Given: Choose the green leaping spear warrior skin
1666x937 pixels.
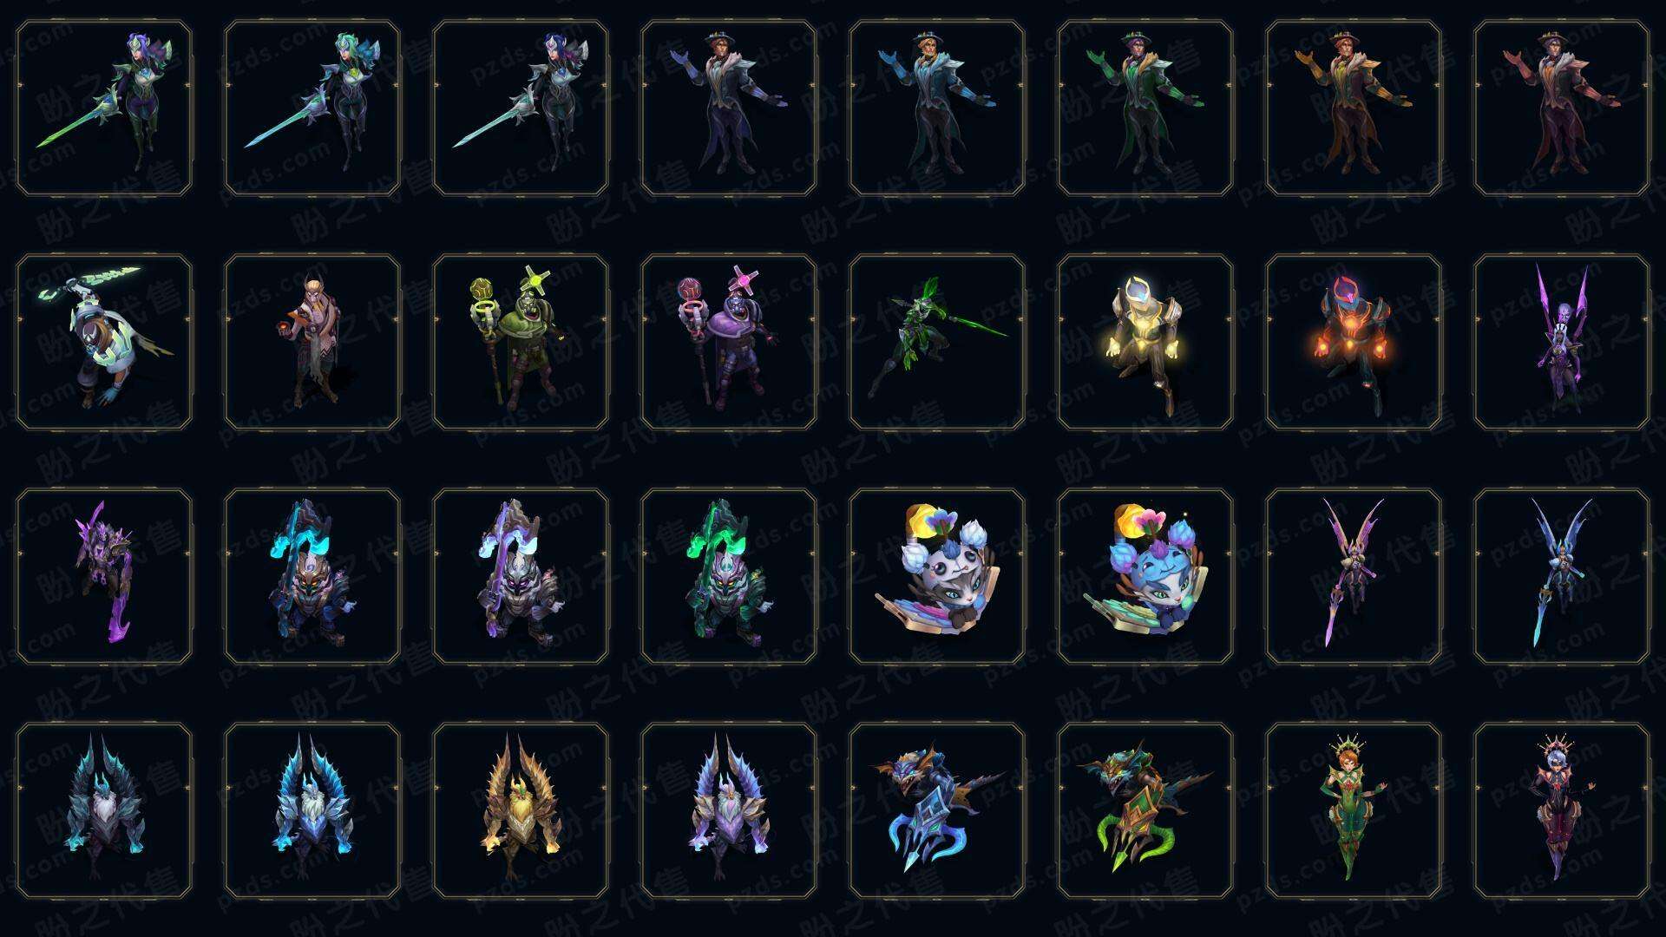Looking at the screenshot, I should [937, 343].
